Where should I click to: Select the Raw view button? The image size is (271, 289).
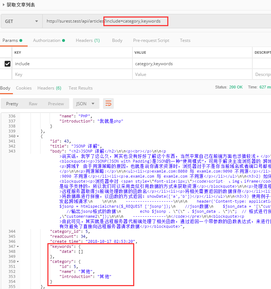point(33,104)
